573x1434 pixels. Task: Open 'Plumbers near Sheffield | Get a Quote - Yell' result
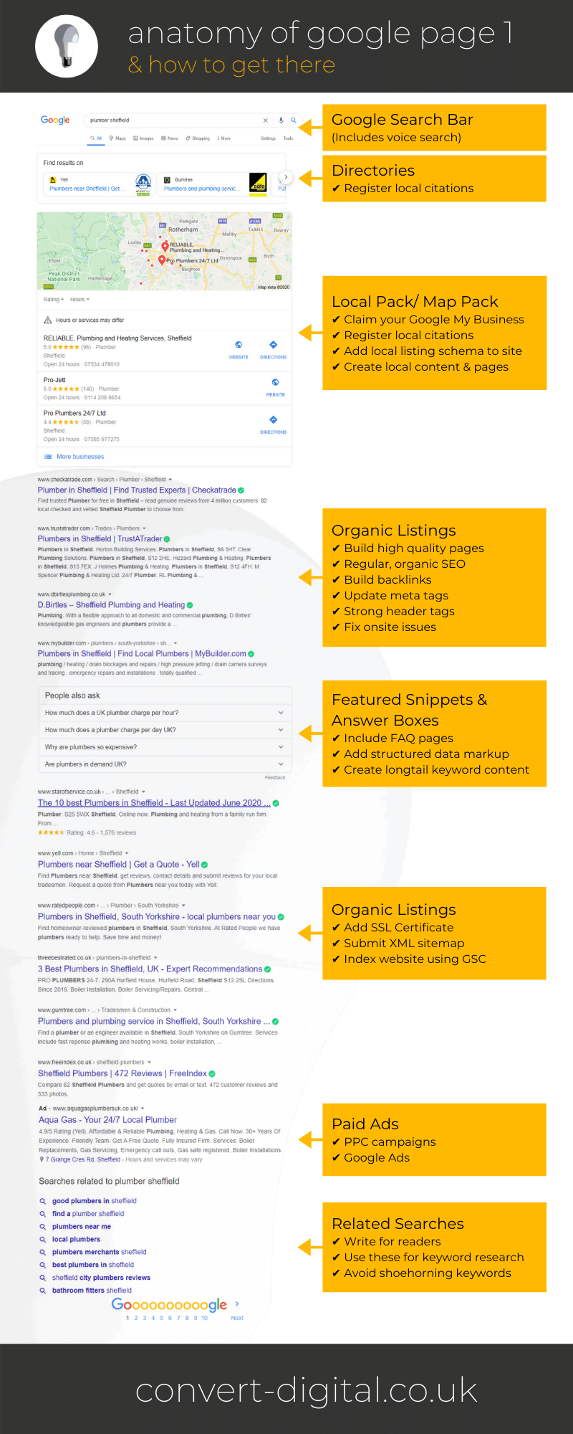coord(119,865)
